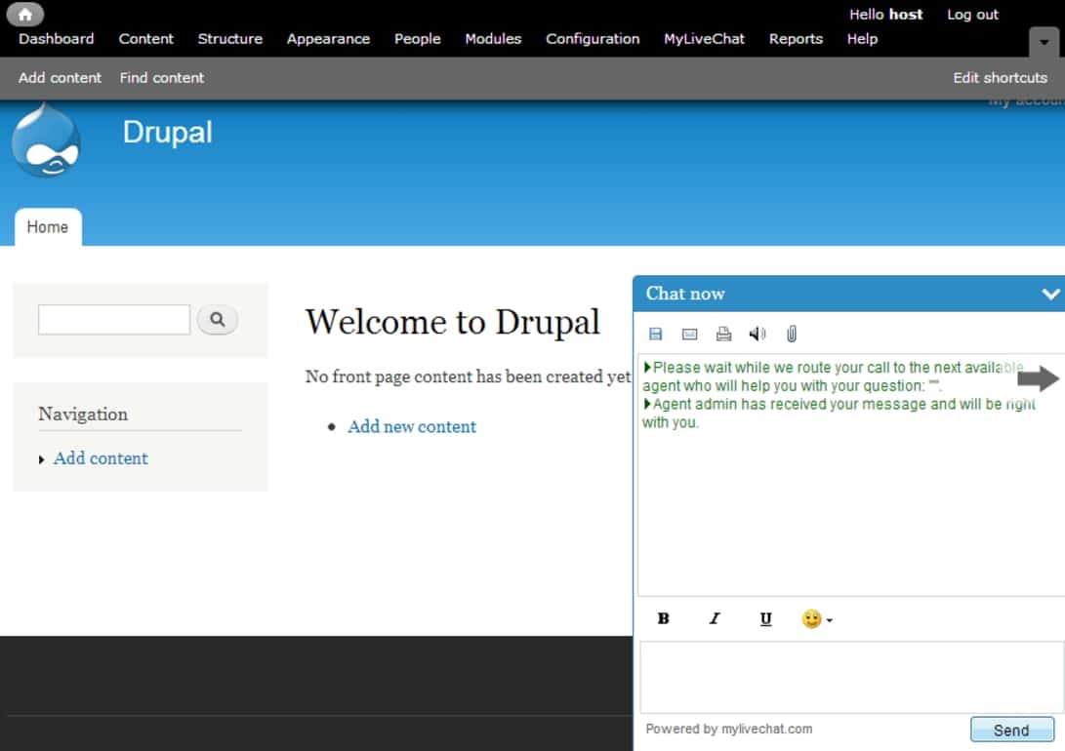Toggle the shortcuts drawer arrow button
1065x751 pixels.
point(1044,42)
